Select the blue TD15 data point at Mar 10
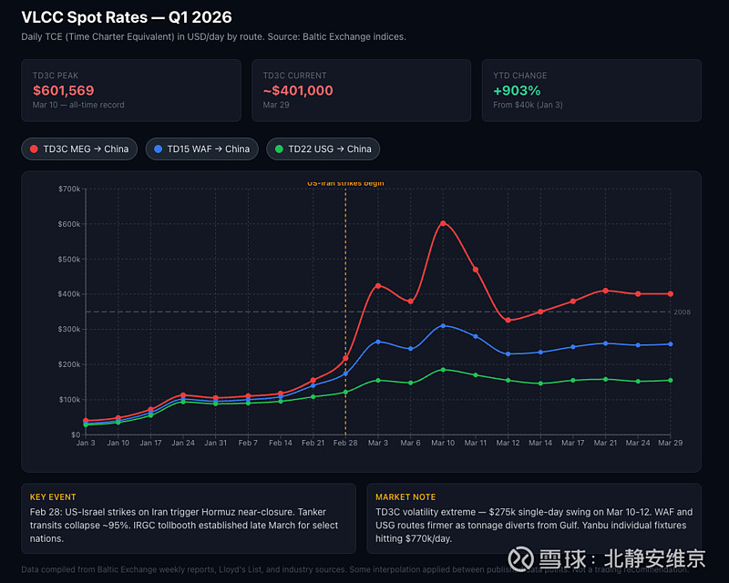This screenshot has height=583, width=729. pos(443,325)
